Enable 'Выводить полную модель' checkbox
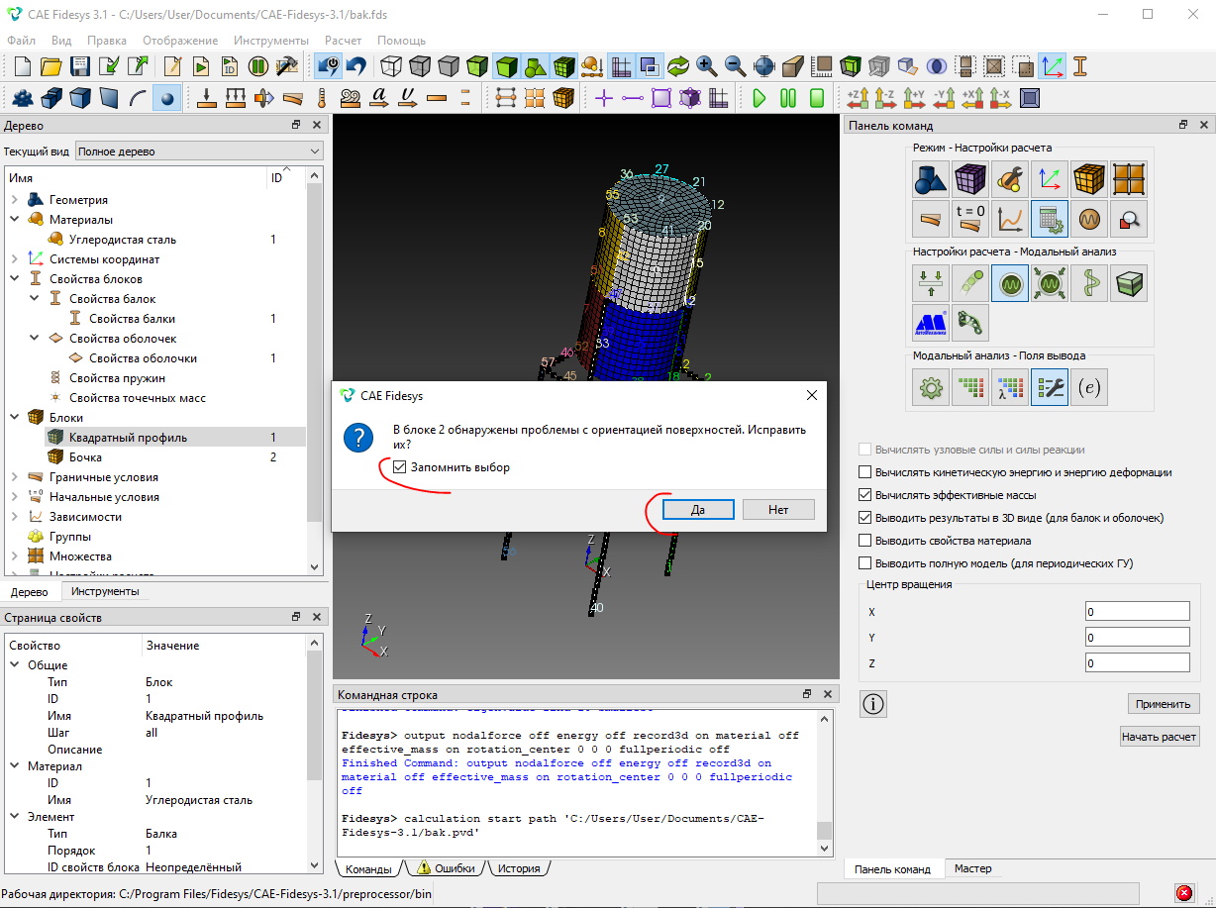1216x908 pixels. pos(865,563)
